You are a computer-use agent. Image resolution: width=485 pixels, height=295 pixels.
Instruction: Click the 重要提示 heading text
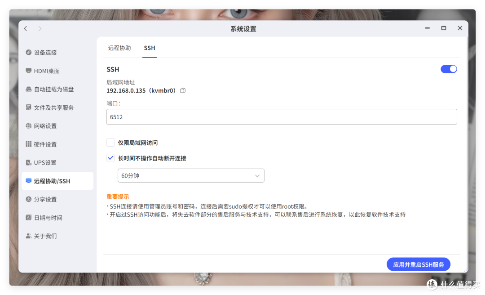pos(118,197)
